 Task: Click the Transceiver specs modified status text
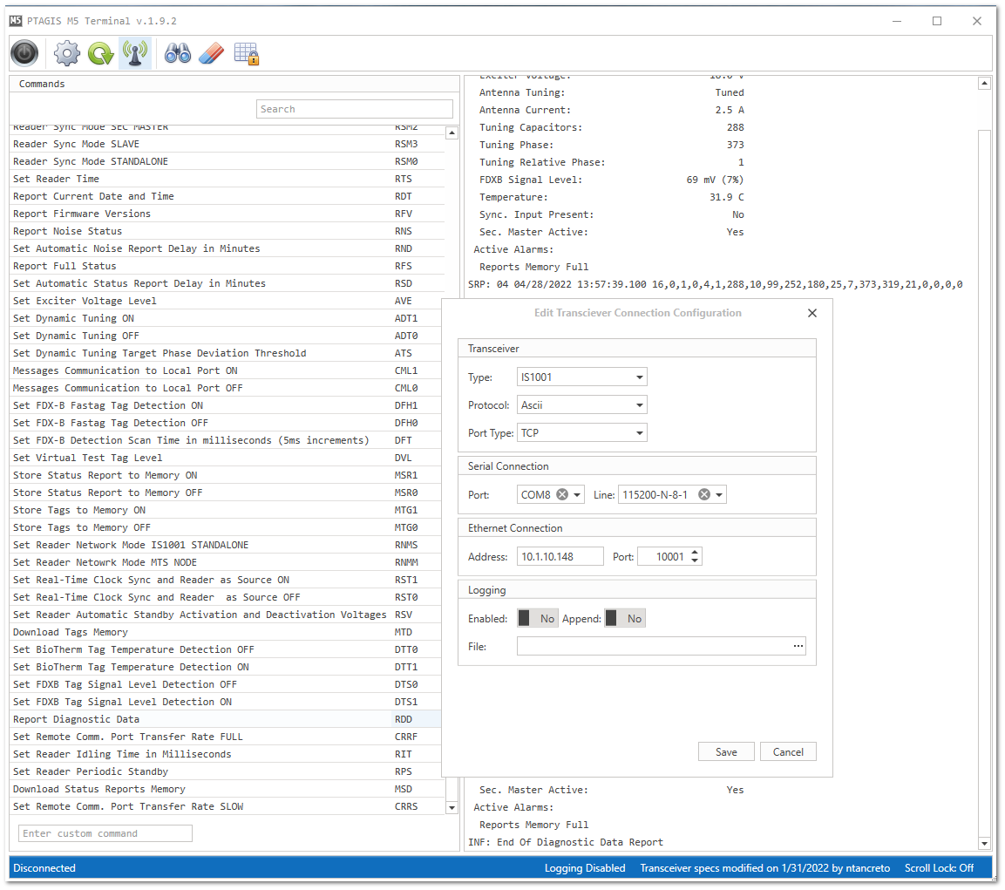[x=764, y=868]
